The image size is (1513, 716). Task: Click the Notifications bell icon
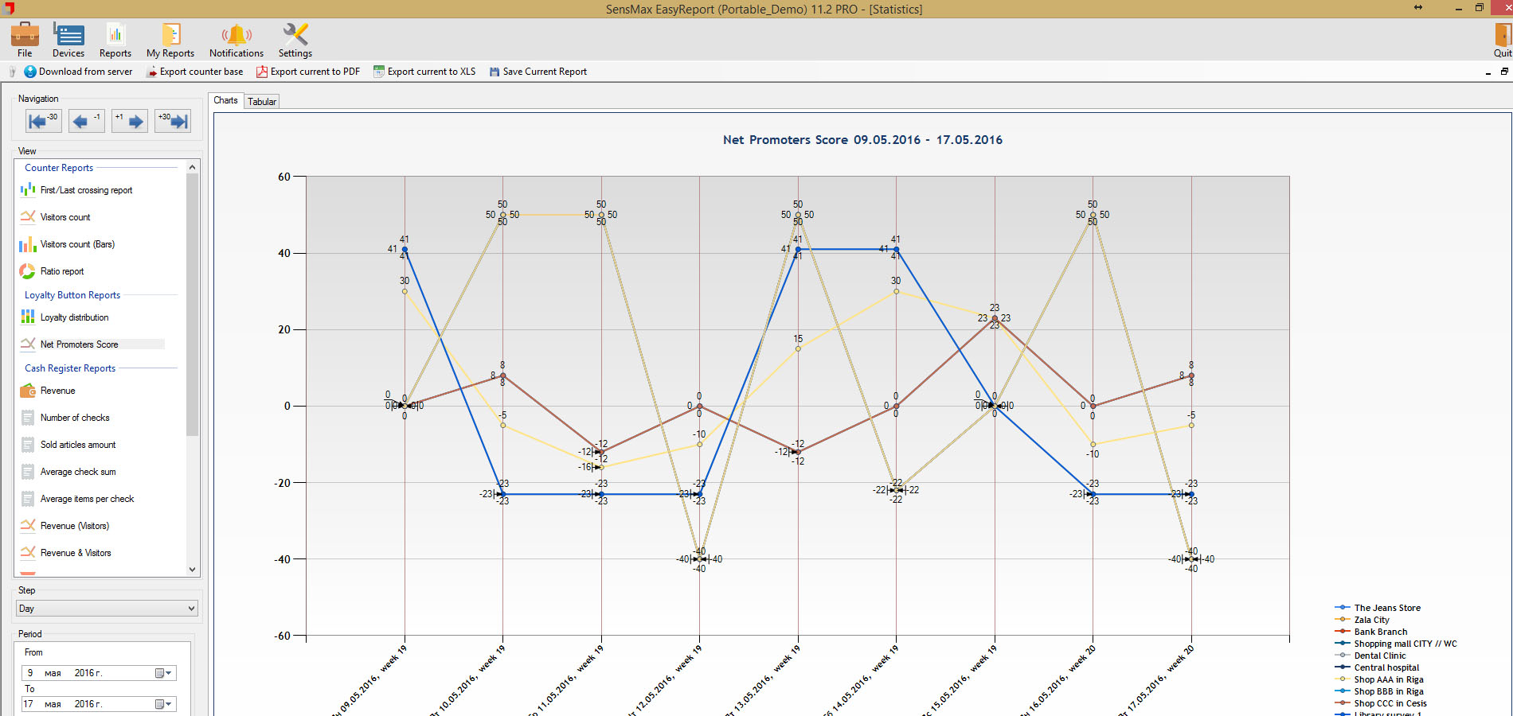[x=237, y=36]
